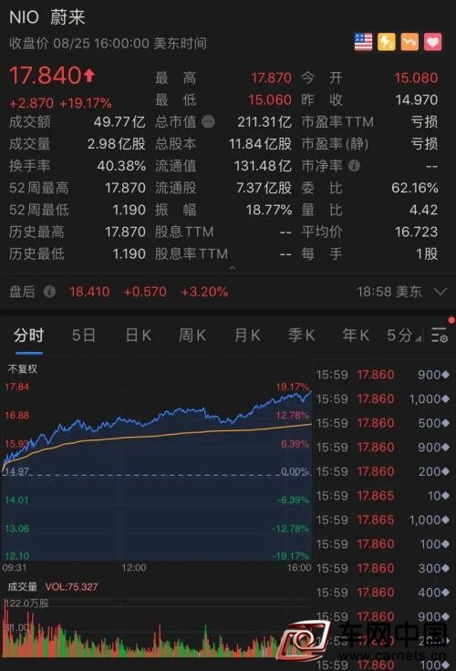Tap the yellow lightning bolt icon

[x=386, y=42]
